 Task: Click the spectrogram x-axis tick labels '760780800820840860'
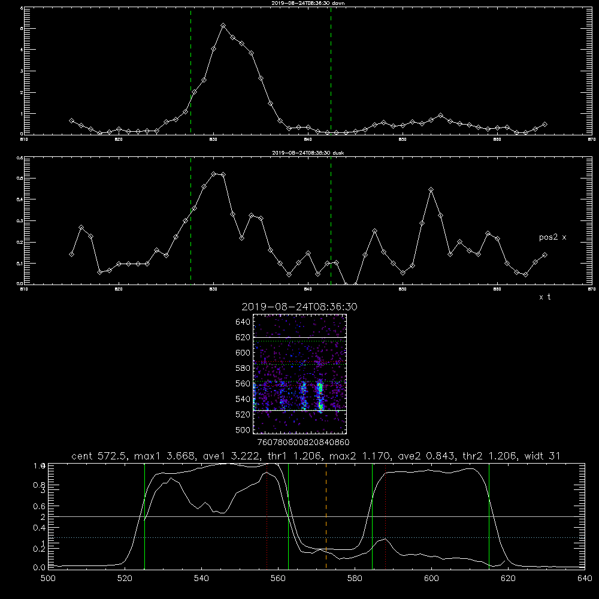(303, 442)
